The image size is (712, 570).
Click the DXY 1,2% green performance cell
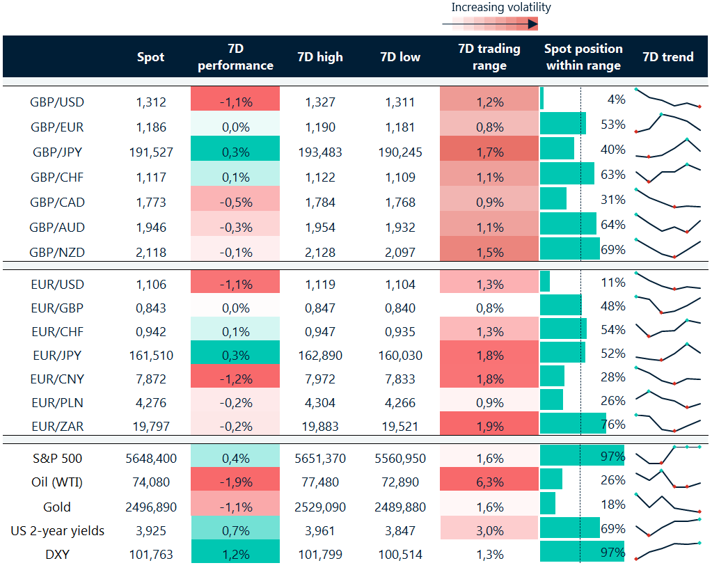(x=235, y=555)
